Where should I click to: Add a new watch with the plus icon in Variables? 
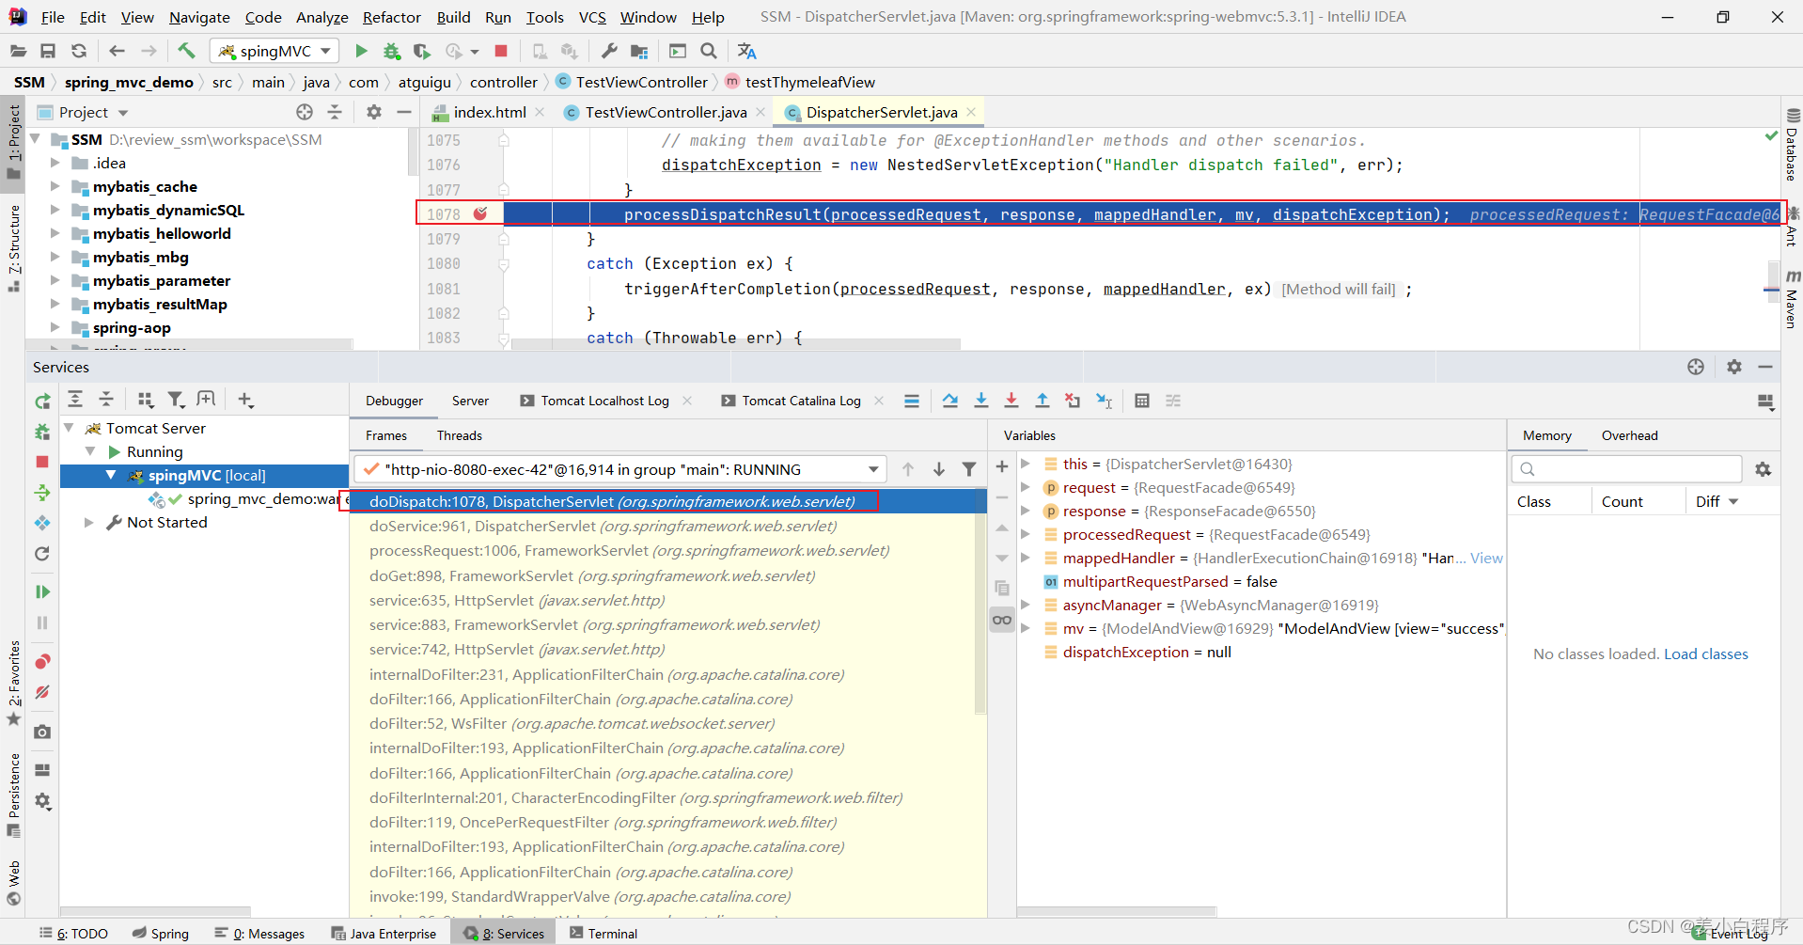coord(1002,466)
